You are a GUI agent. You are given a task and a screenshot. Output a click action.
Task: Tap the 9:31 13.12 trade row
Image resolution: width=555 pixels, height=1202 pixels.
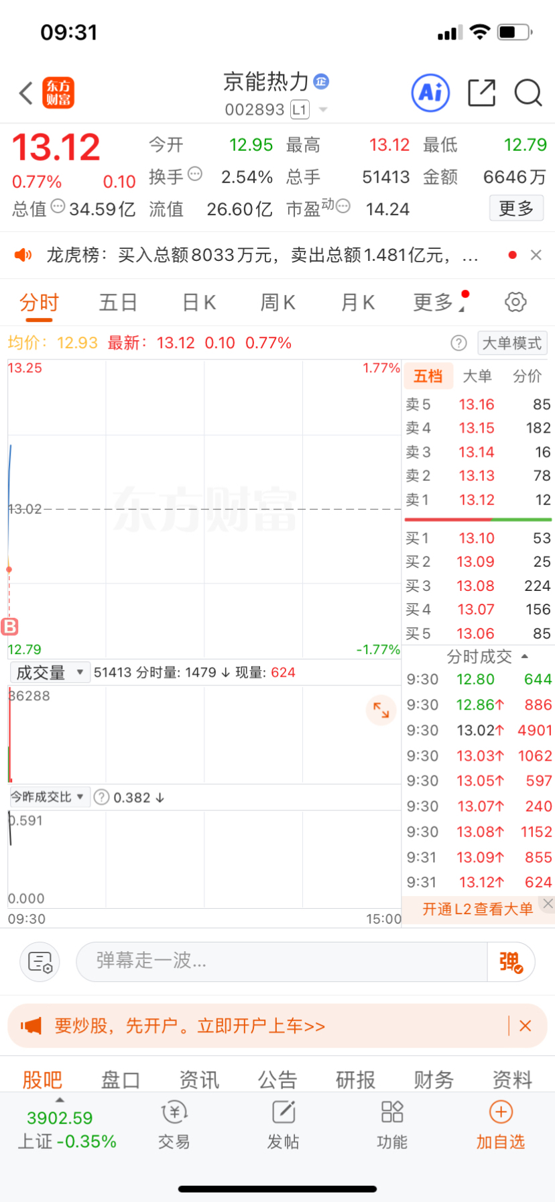pos(479,883)
